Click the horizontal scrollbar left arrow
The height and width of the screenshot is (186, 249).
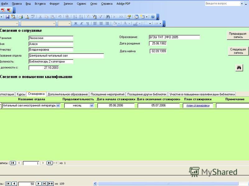(x=95, y=184)
